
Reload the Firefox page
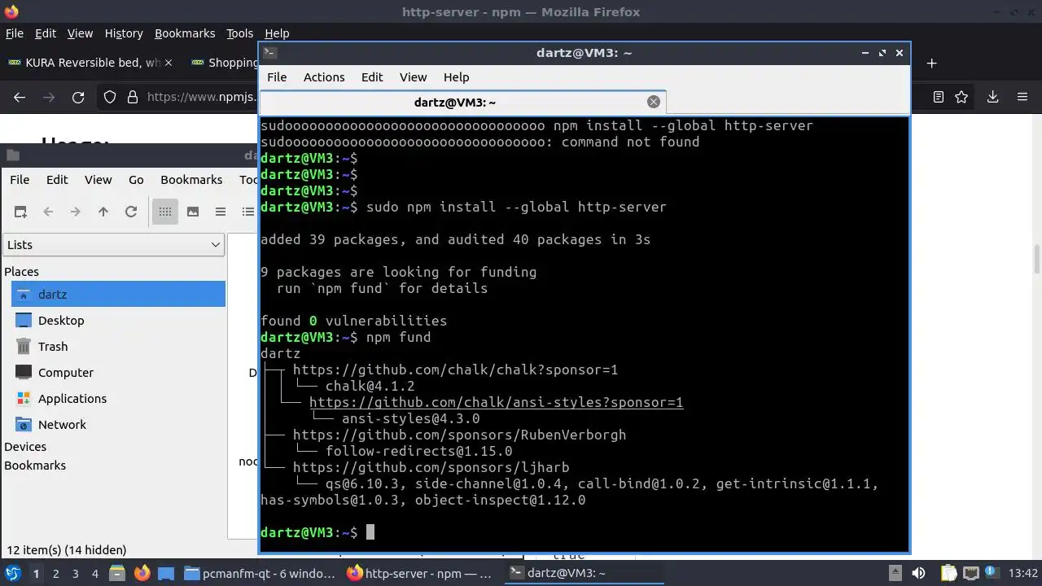[x=78, y=97]
